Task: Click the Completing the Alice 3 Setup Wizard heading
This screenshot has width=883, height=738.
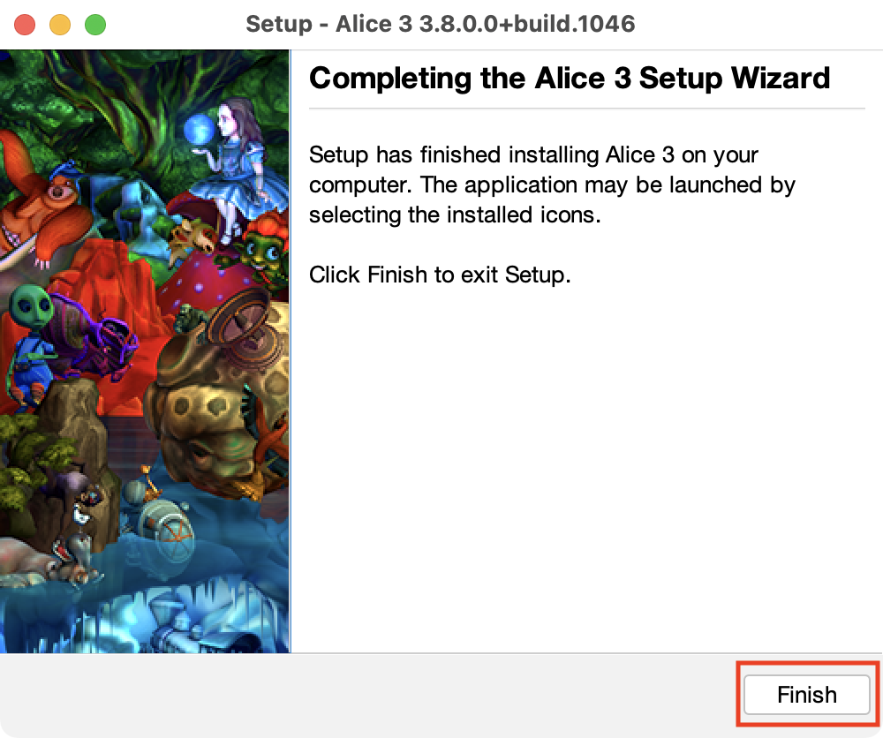Action: [570, 79]
